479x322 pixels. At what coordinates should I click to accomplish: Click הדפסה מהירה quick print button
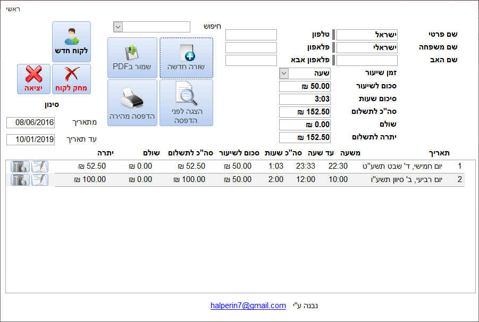coord(132,103)
